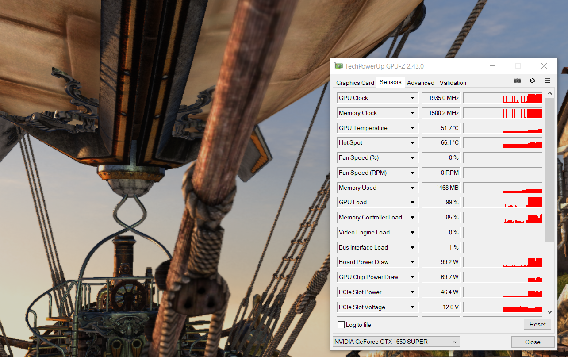Open the GPU Load sensor dropdown

[x=412, y=202]
